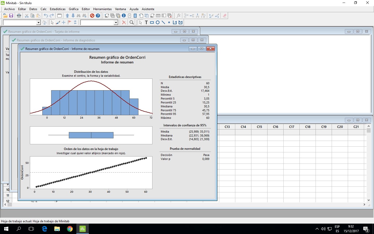Go to the next command arrow down
This screenshot has height=234, width=374.
click(73, 16)
